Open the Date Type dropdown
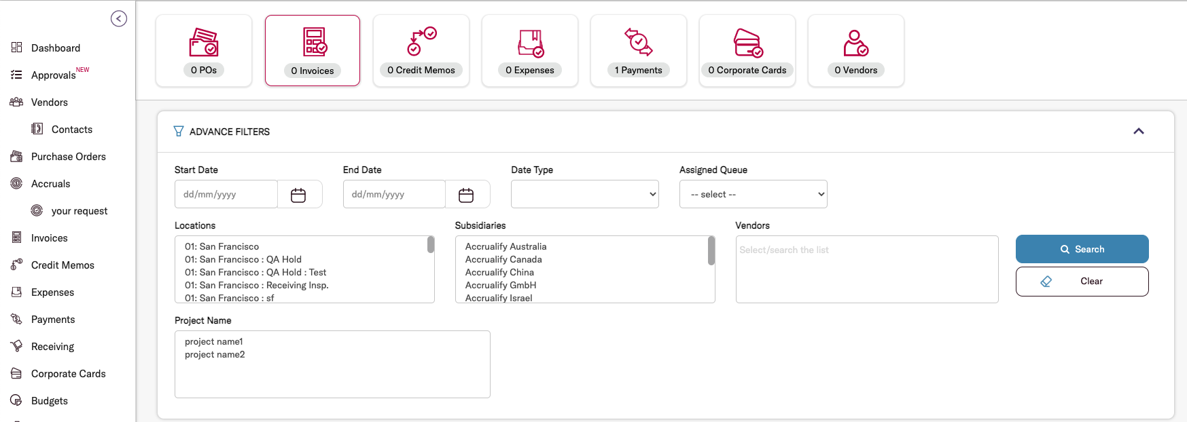 (x=584, y=194)
